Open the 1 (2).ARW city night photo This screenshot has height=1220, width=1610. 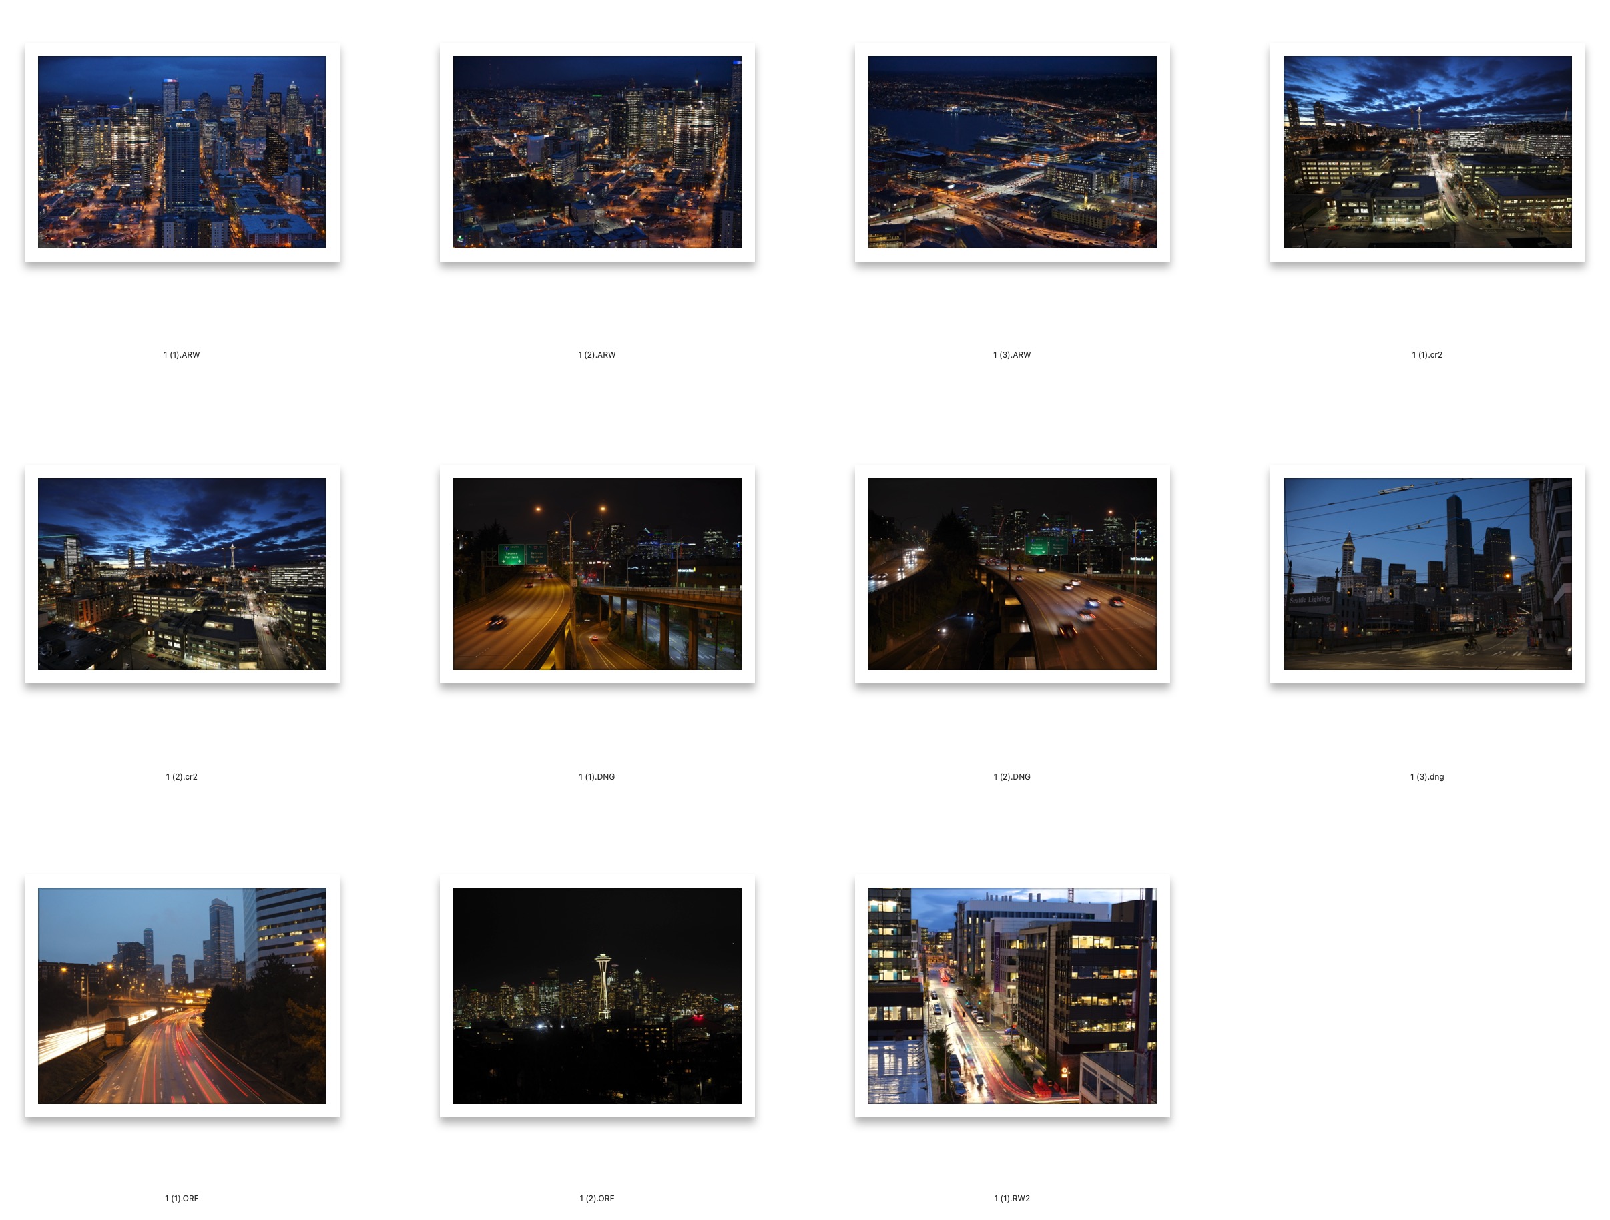(597, 152)
